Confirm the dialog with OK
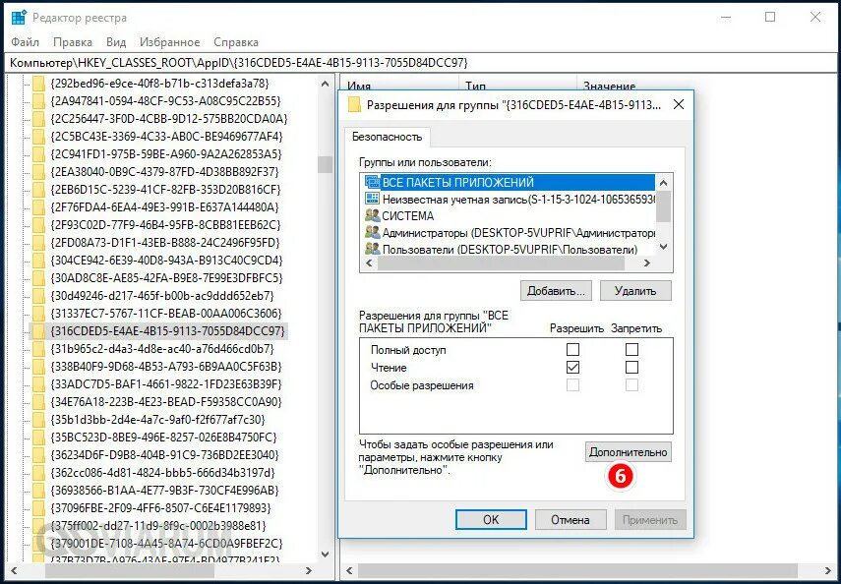Viewport: 841px width, 584px height. click(491, 520)
